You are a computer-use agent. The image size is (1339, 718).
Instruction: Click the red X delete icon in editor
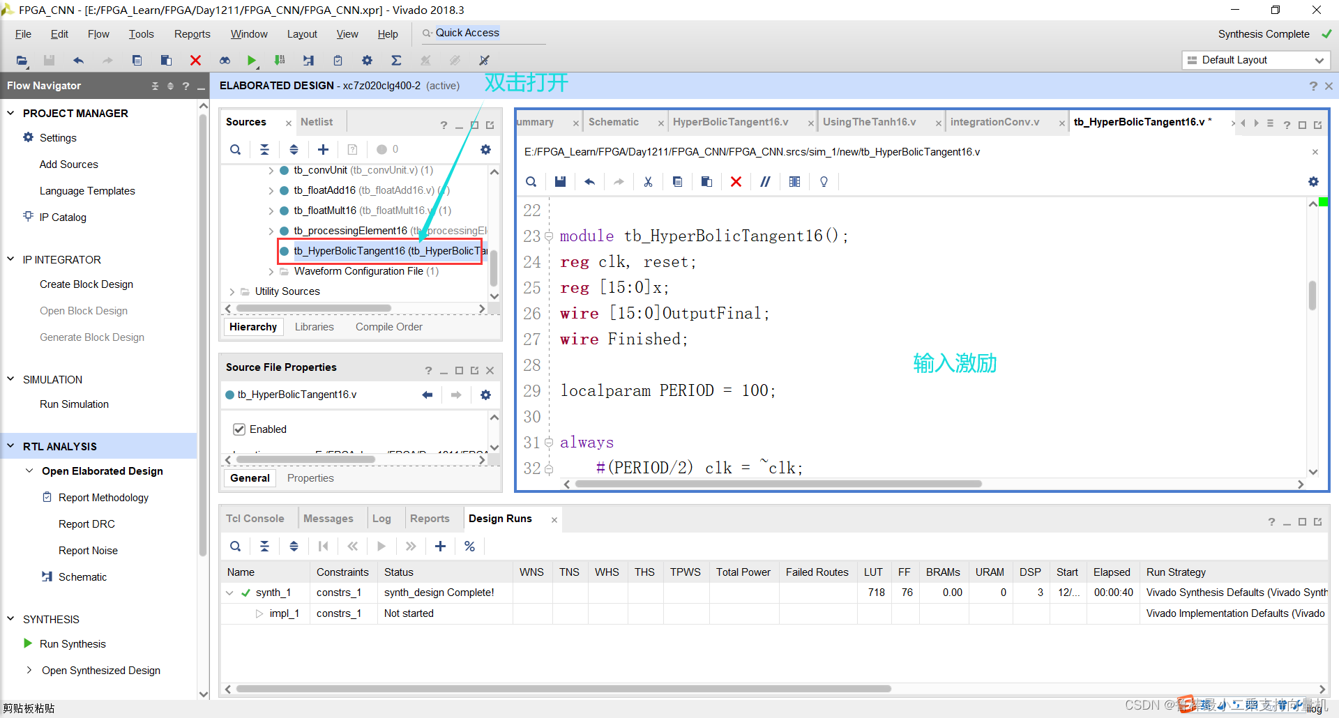tap(736, 182)
